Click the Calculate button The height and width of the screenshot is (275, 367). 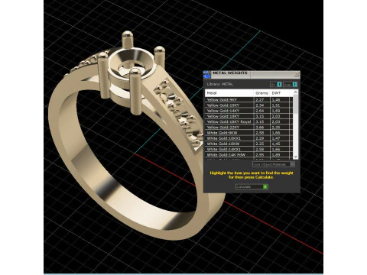[252, 186]
